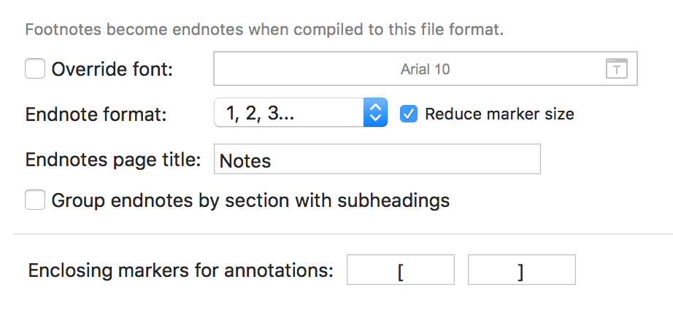Click the divider line above annotation markers

click(343, 234)
